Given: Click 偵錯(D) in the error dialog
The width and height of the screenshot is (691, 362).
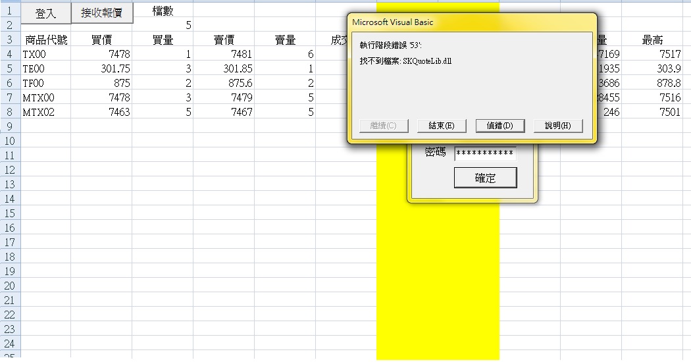Looking at the screenshot, I should pos(499,126).
